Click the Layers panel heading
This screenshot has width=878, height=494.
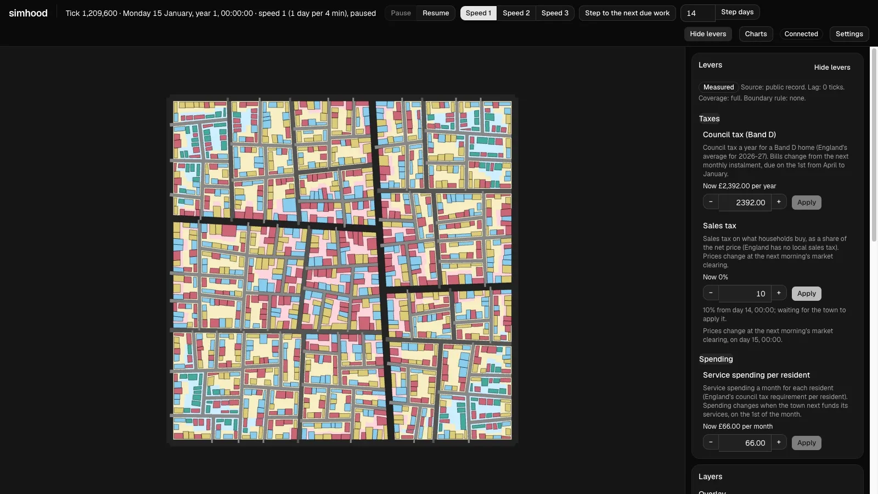[710, 476]
